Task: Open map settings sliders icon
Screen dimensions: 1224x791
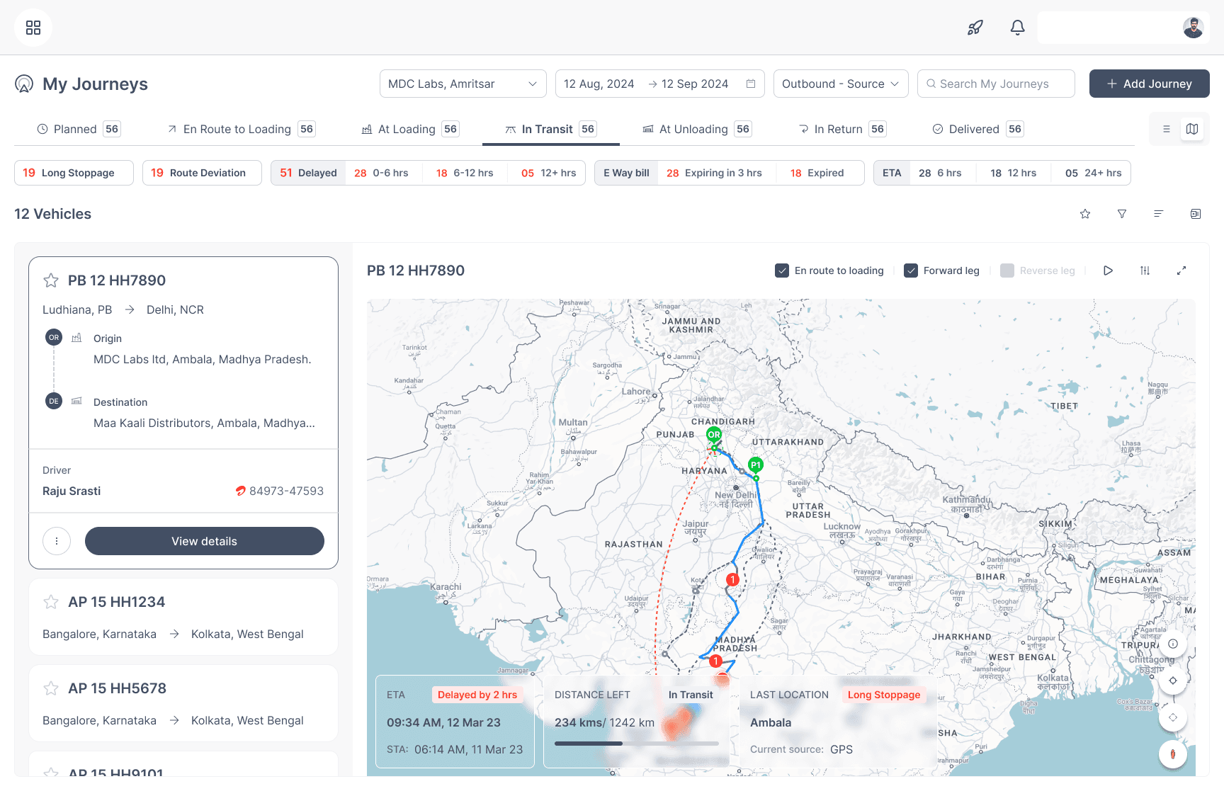Action: tap(1145, 271)
